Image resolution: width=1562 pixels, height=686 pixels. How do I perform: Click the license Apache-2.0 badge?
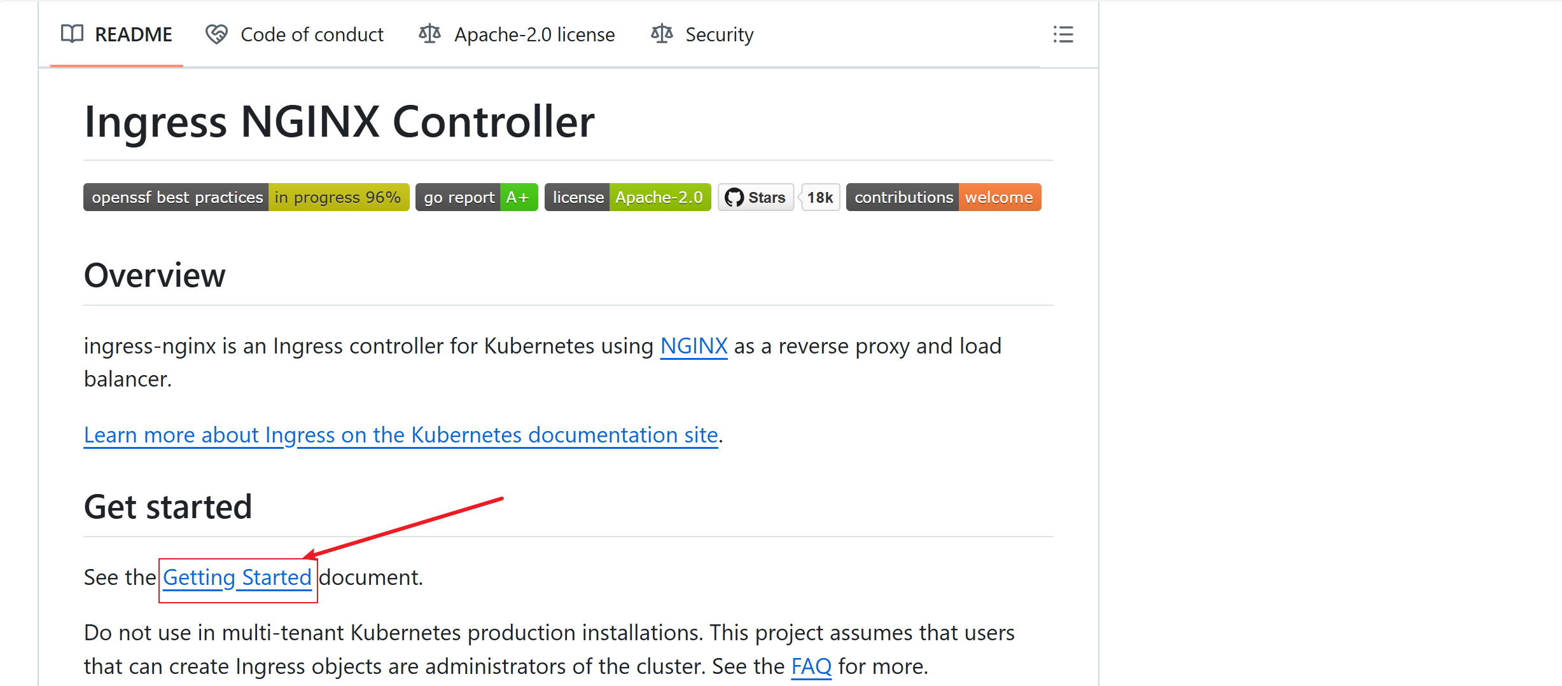[628, 197]
